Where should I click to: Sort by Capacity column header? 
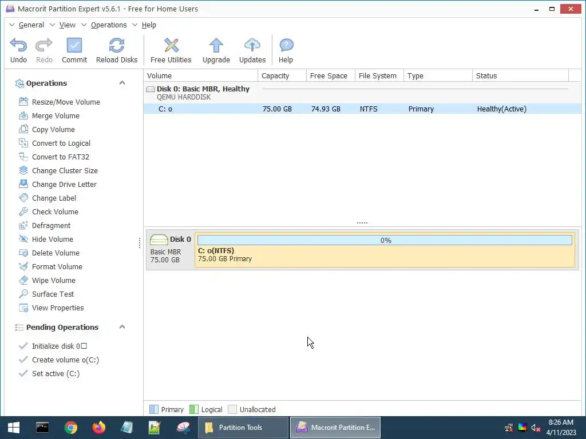(282, 76)
